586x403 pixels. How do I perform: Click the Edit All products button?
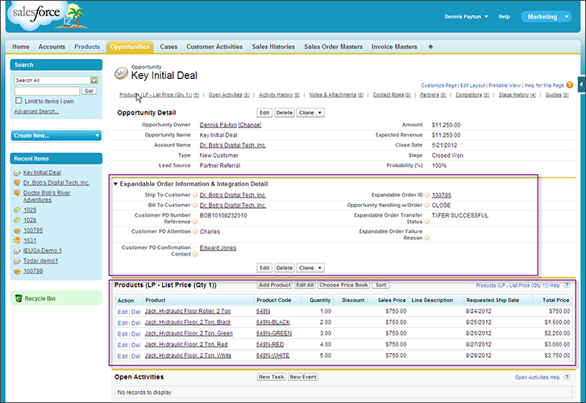(x=305, y=285)
